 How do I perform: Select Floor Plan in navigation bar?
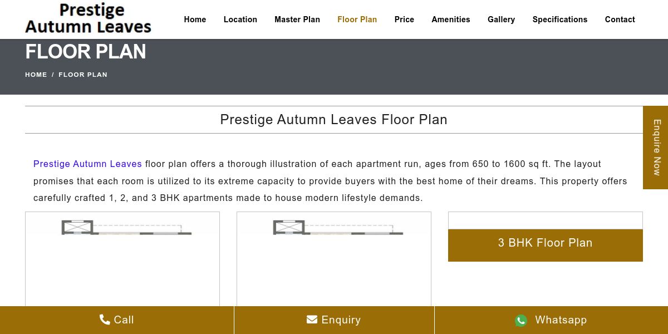[x=357, y=19]
